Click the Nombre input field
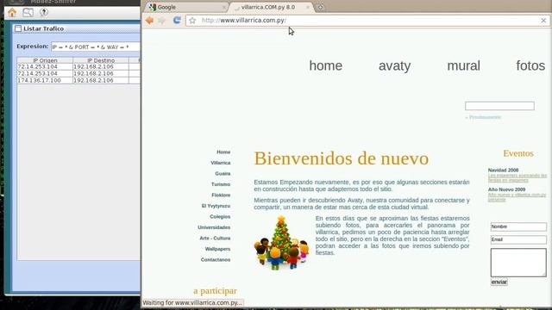The image size is (552, 310). tap(518, 226)
